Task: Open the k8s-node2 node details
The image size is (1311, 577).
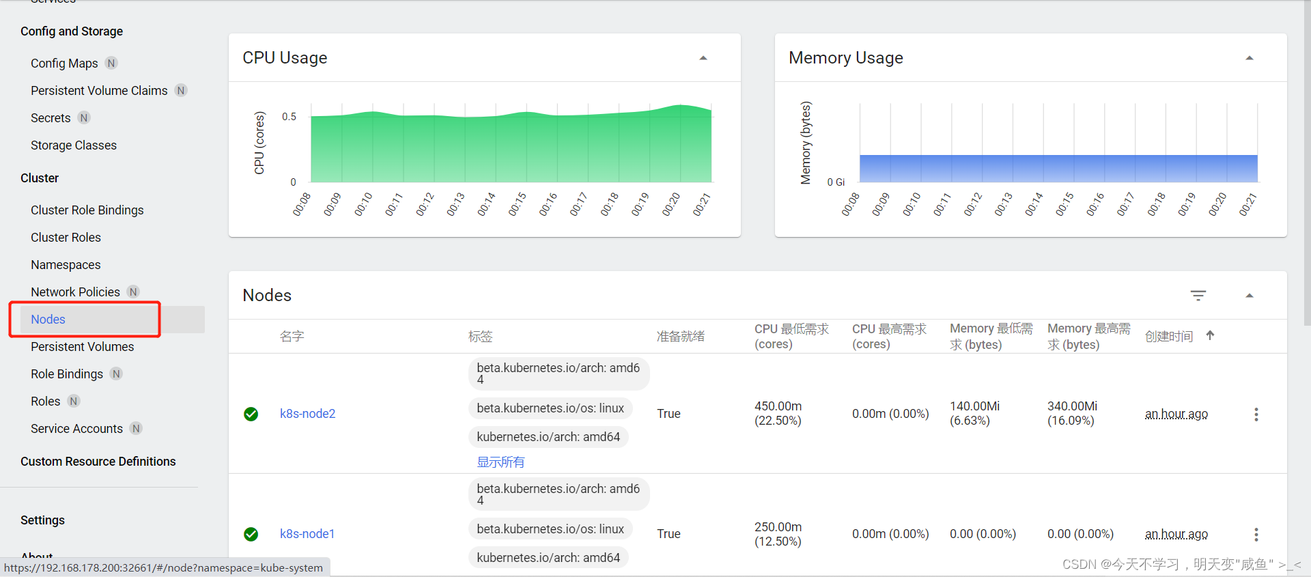Action: tap(307, 414)
